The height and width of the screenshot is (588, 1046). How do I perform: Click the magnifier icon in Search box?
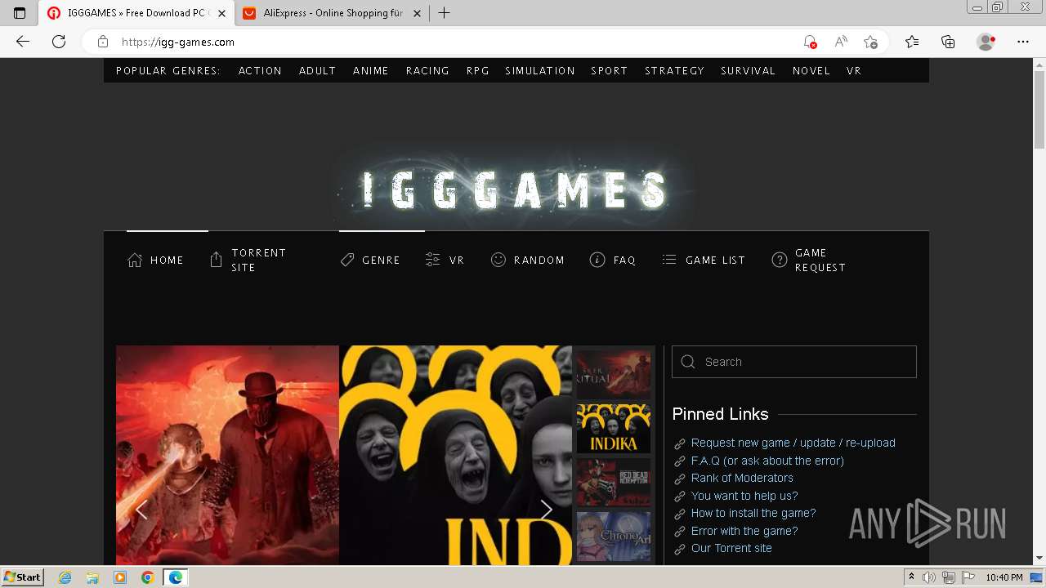688,362
